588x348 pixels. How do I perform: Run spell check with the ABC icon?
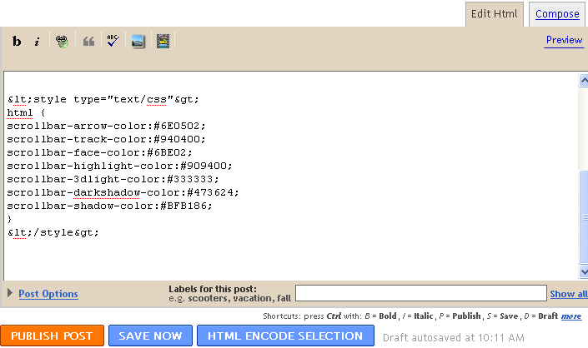(113, 41)
